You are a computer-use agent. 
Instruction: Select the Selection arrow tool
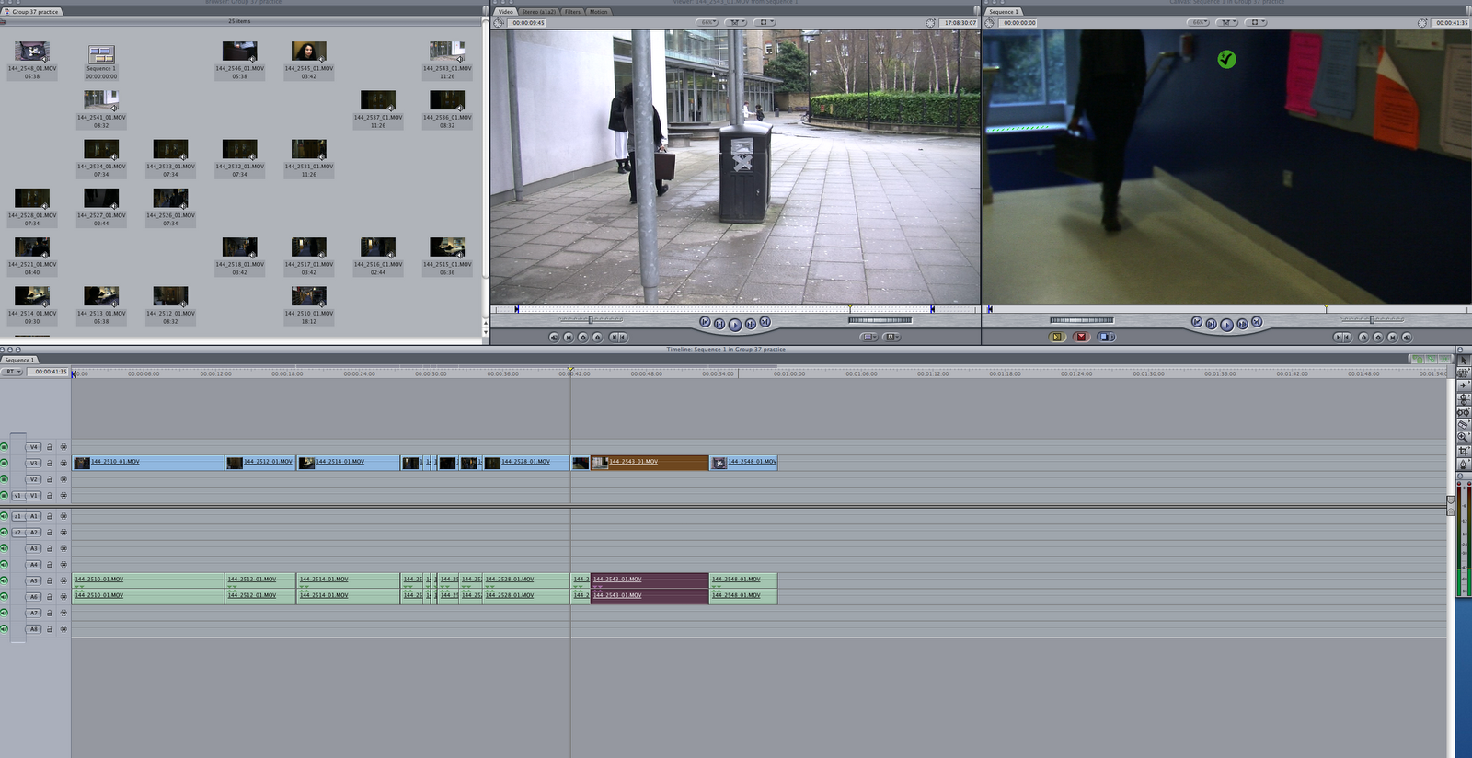click(1464, 361)
